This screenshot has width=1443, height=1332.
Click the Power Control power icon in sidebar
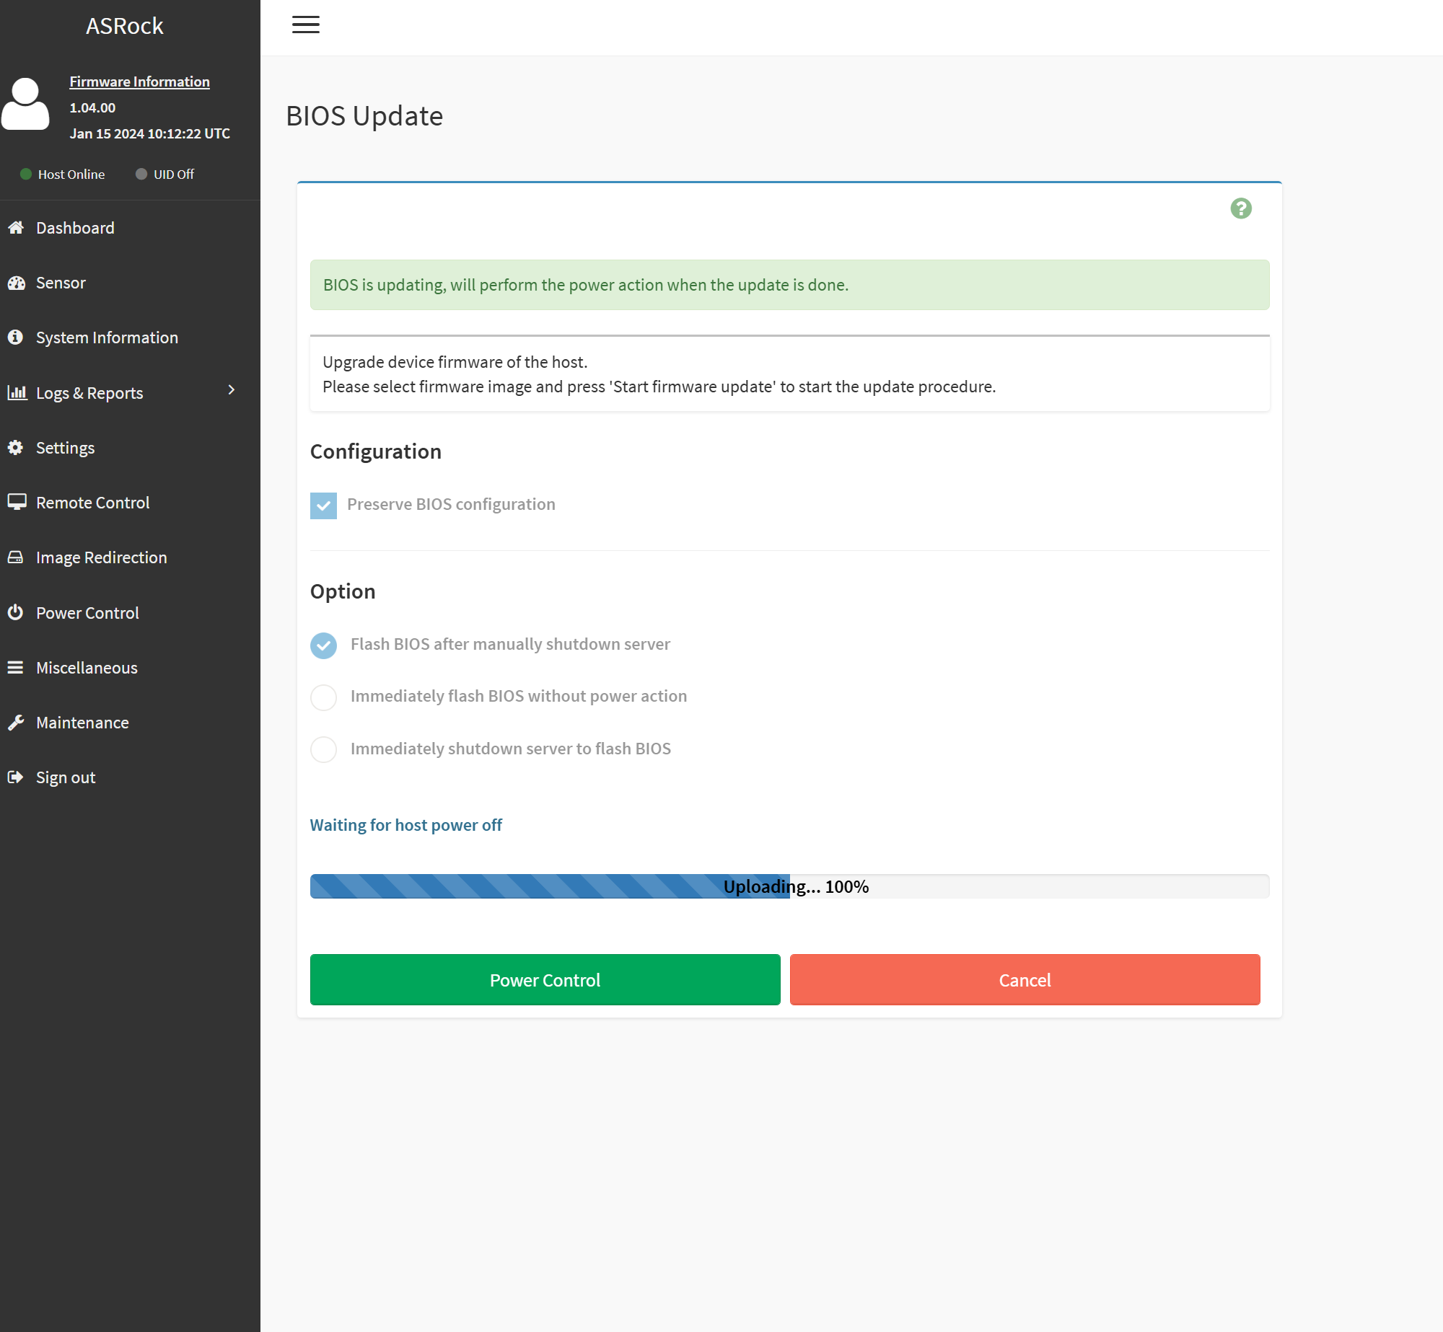pyautogui.click(x=16, y=613)
